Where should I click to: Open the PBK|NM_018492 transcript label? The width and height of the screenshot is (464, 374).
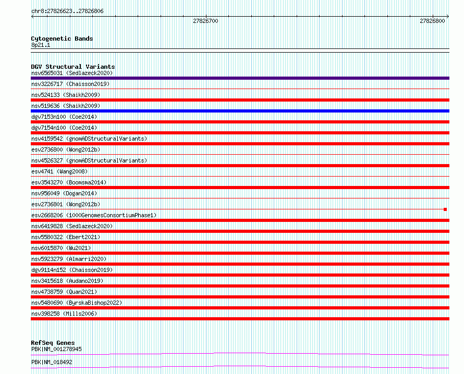pyautogui.click(x=52, y=362)
